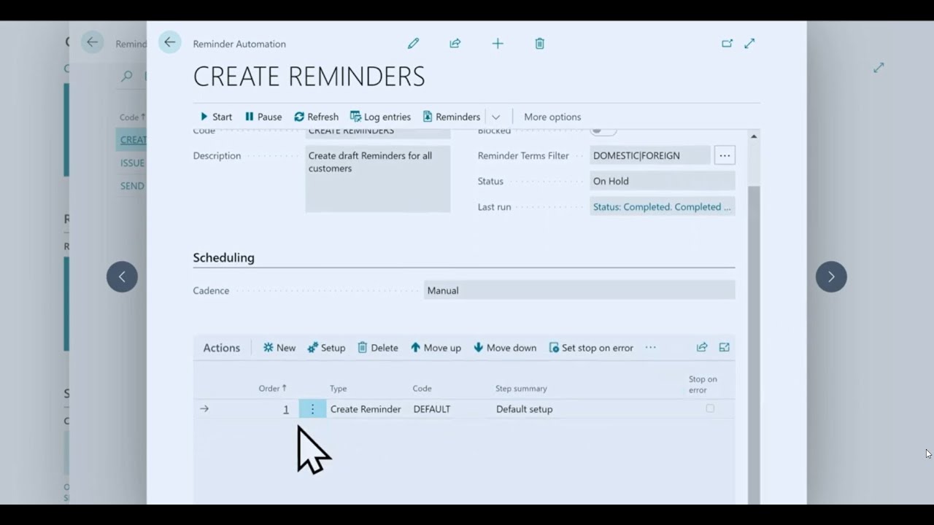Click expand icon in background page corner
Viewport: 934px width, 525px height.
pos(879,67)
